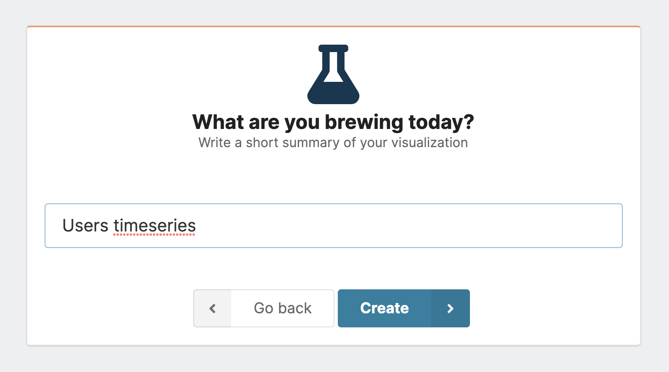Click the misspelled word "timeseries"
This screenshot has height=372, width=669.
(154, 226)
